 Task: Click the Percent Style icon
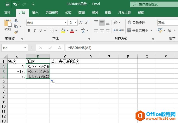pyautogui.click(x=169, y=31)
